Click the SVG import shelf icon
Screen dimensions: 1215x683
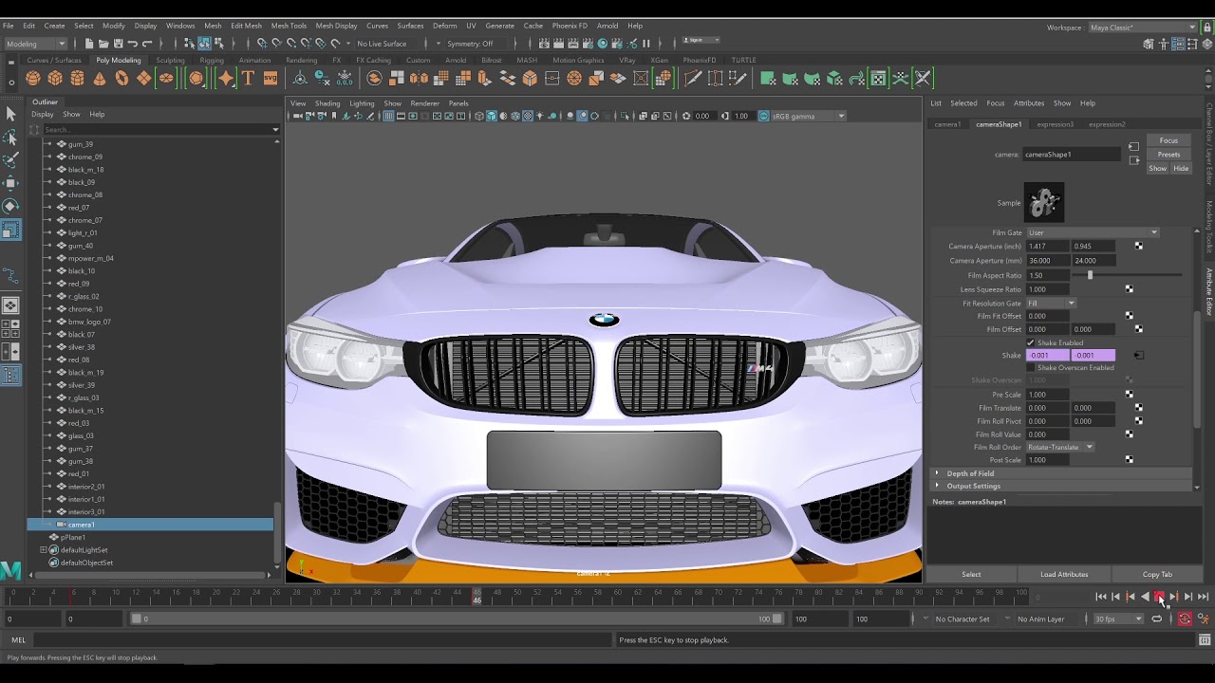click(x=271, y=79)
